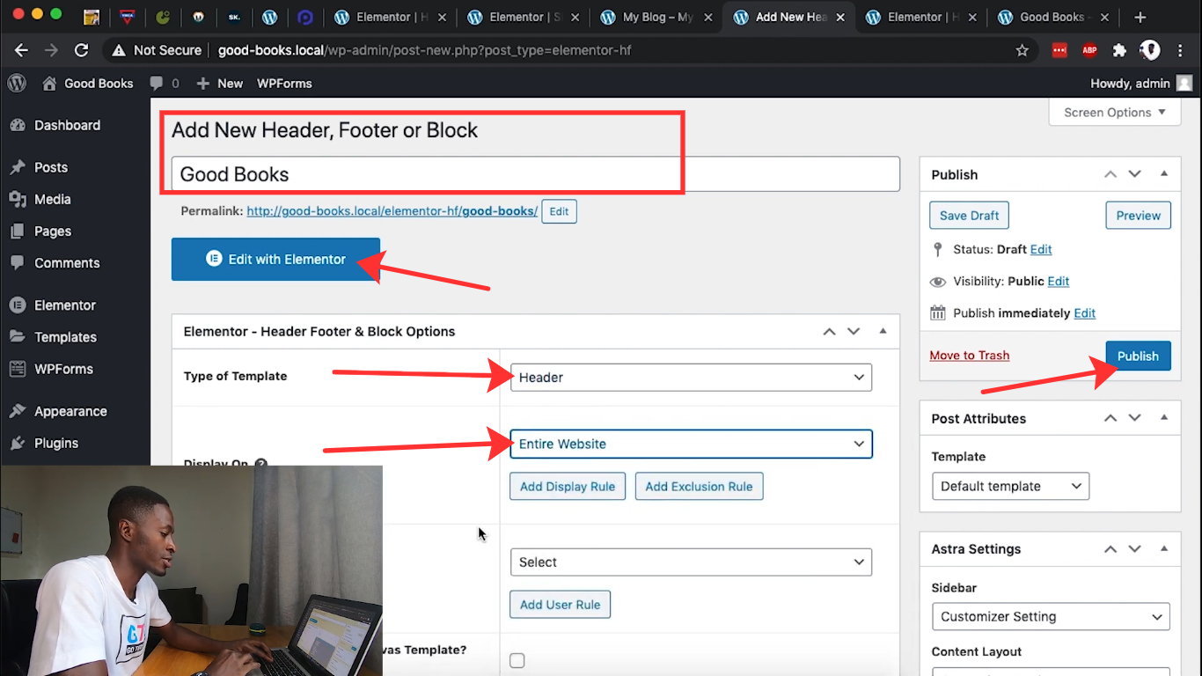Reload the page with the refresh icon
Image resolution: width=1202 pixels, height=676 pixels.
coord(81,50)
